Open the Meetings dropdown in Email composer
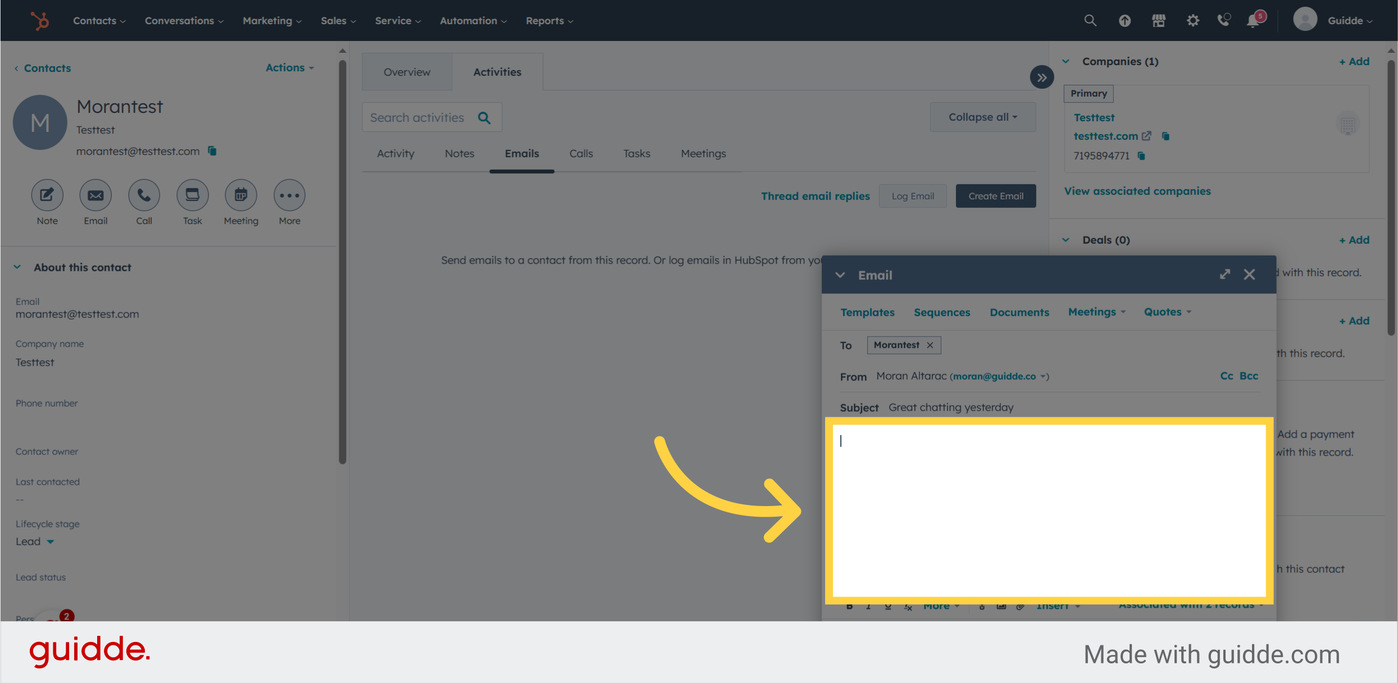The width and height of the screenshot is (1398, 683). pyautogui.click(x=1097, y=312)
